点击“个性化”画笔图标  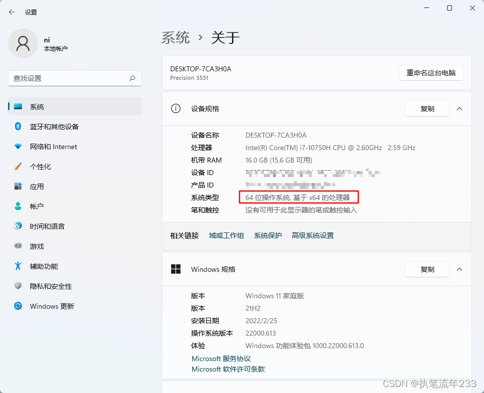click(x=18, y=167)
